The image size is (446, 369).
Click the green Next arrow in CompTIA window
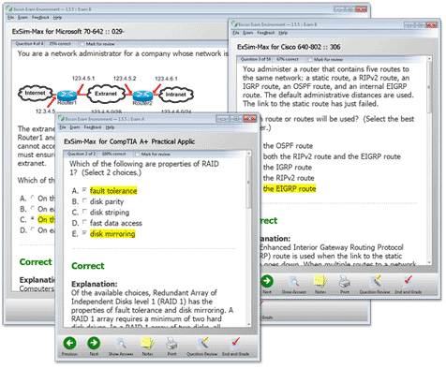[x=94, y=343]
